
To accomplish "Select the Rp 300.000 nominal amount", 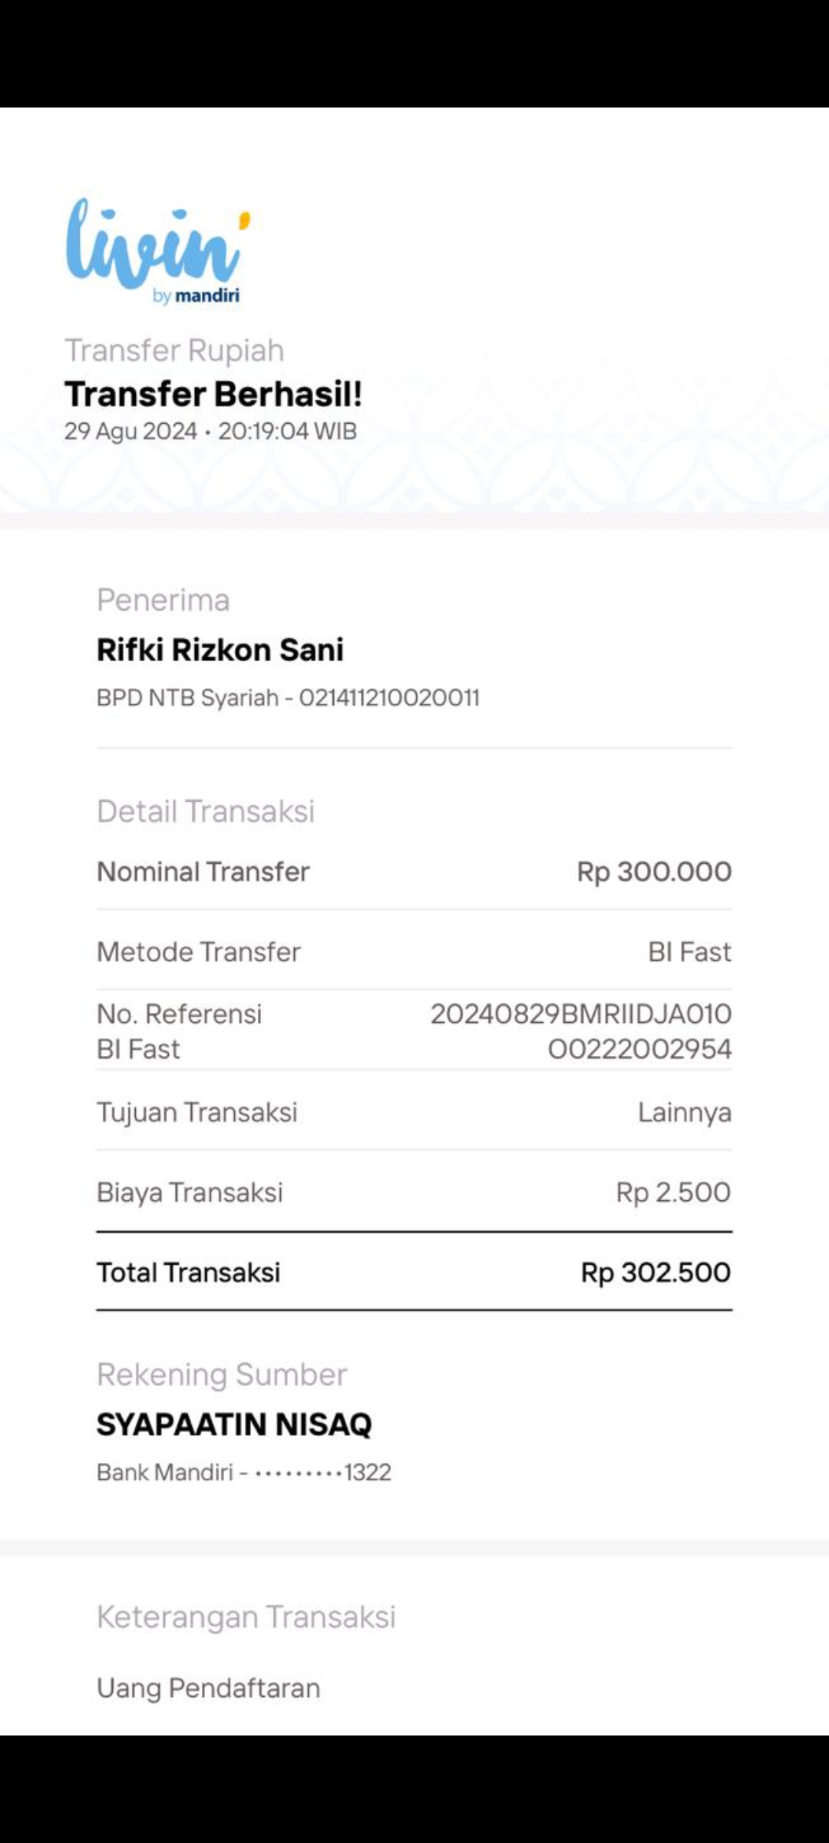I will click(654, 872).
